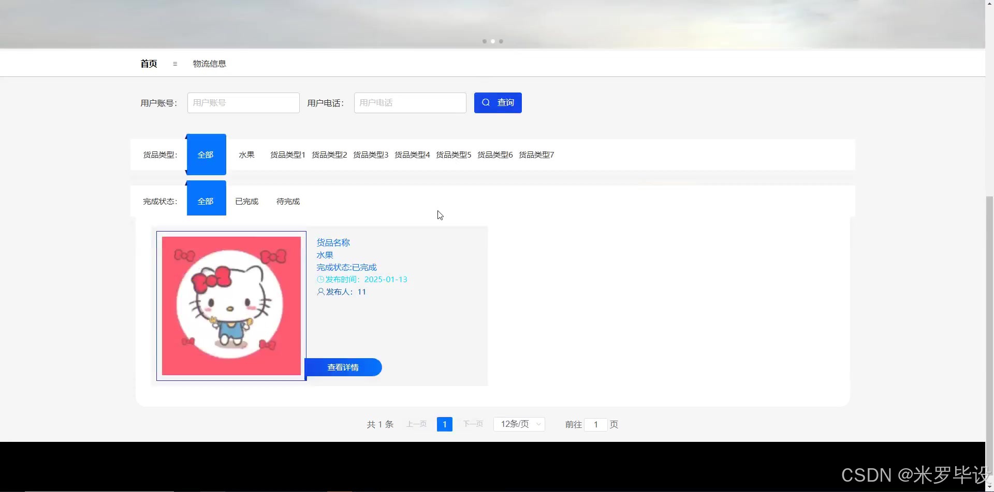
Task: Filter goods type by 水果
Action: point(246,155)
